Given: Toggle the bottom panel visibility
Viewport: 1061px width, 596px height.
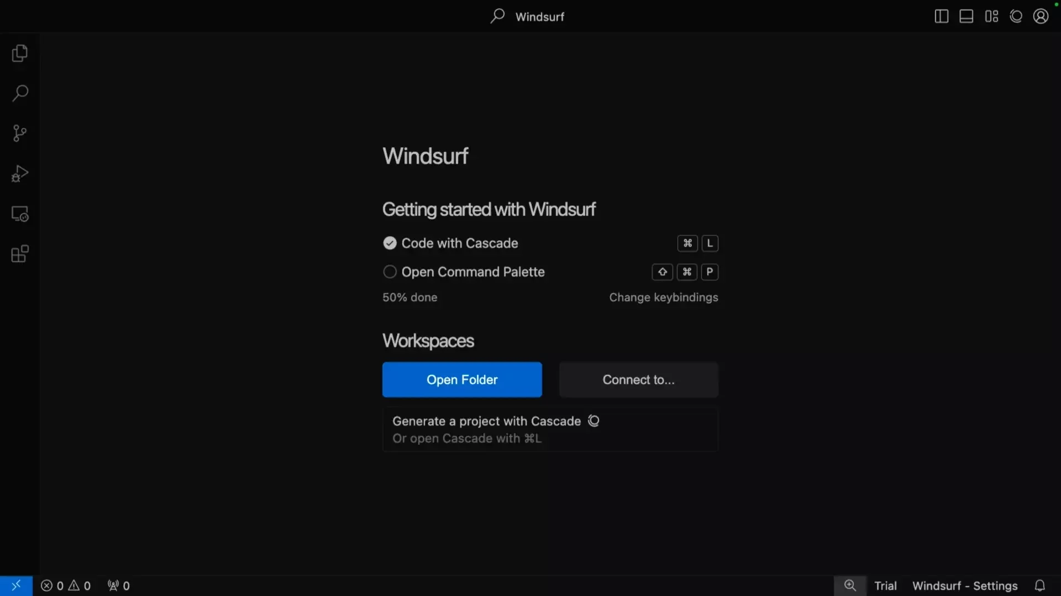Looking at the screenshot, I should [966, 16].
